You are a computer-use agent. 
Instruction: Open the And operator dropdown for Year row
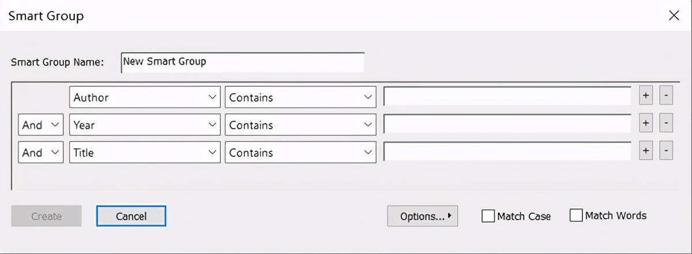[41, 125]
